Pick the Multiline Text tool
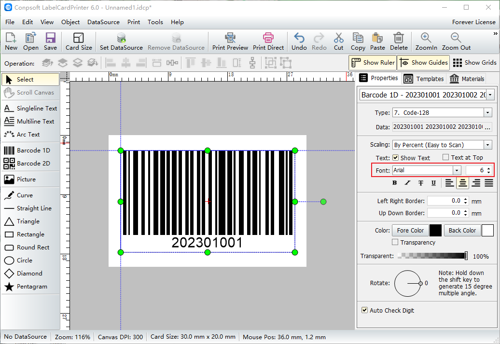This screenshot has height=344, width=500. [30, 122]
